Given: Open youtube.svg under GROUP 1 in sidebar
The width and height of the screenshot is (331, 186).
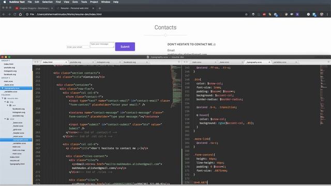Looking at the screenshot, I should pyautogui.click(x=9, y=68).
